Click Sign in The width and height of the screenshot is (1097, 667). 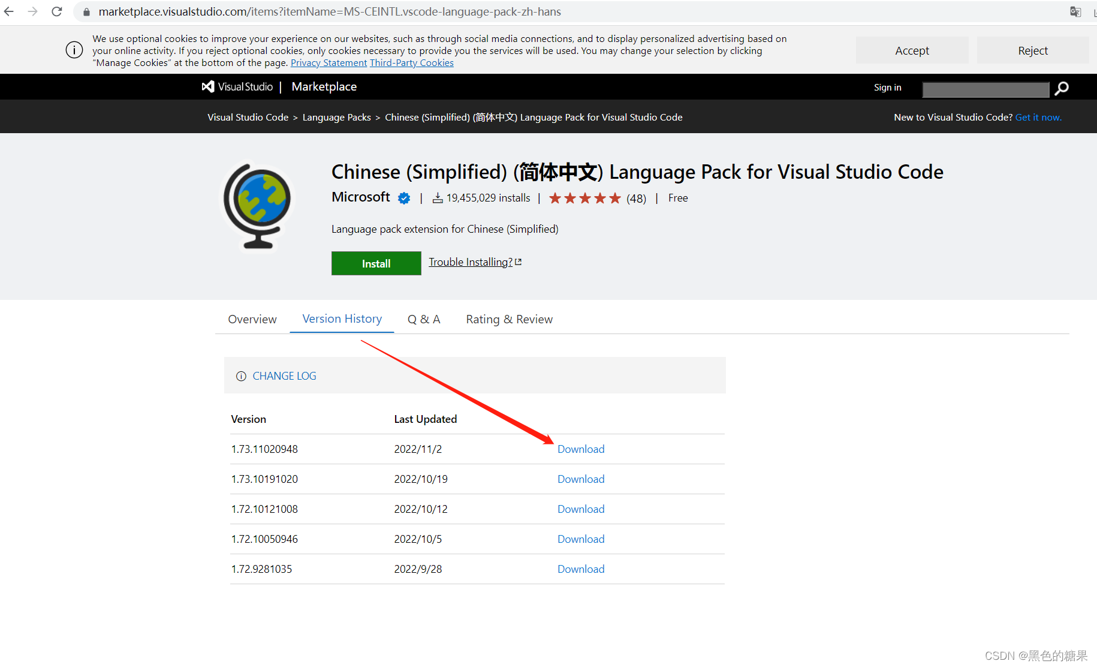(888, 88)
